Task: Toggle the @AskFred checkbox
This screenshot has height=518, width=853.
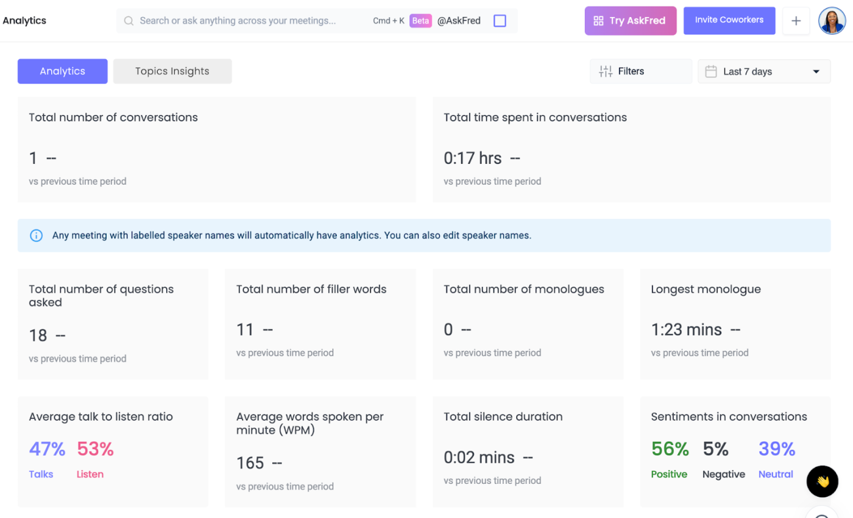Action: [x=500, y=21]
